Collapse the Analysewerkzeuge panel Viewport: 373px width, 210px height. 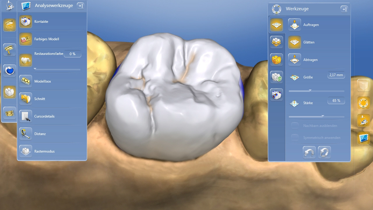coord(80,6)
